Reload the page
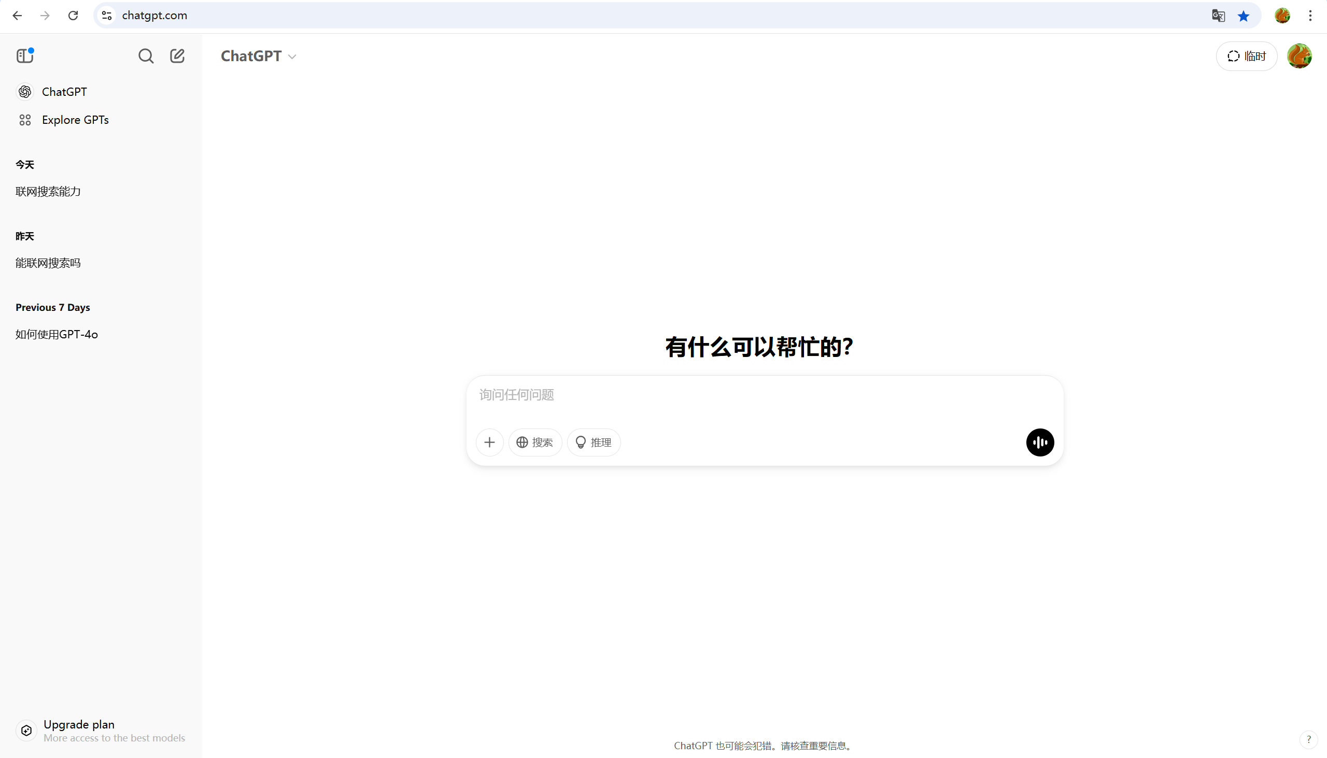 tap(73, 15)
